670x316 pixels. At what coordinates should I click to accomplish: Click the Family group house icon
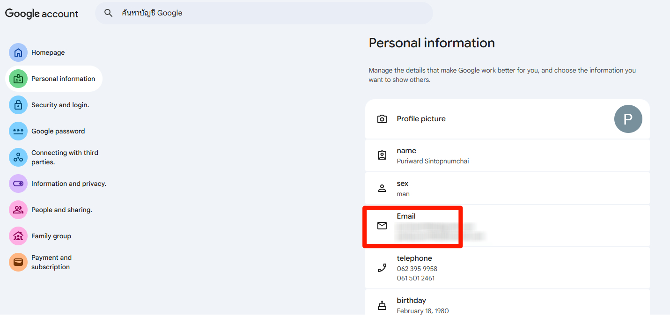click(x=18, y=236)
